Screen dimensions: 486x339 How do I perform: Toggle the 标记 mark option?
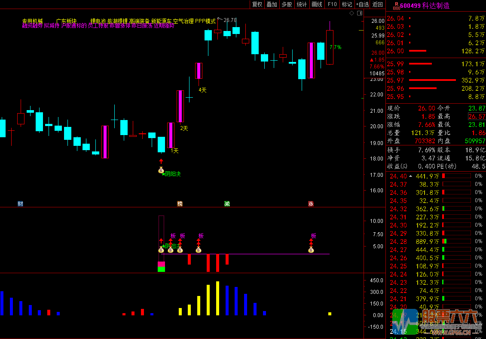click(347, 4)
